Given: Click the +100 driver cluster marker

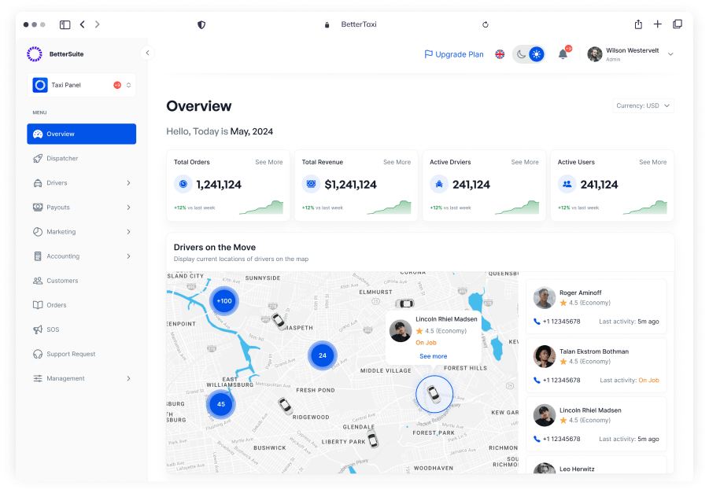Looking at the screenshot, I should [224, 300].
